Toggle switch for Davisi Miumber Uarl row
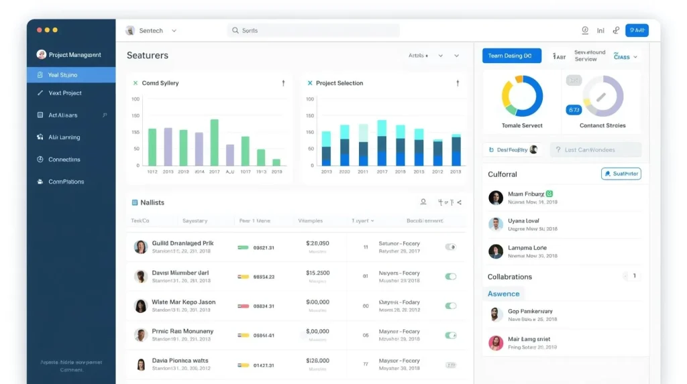 450,276
